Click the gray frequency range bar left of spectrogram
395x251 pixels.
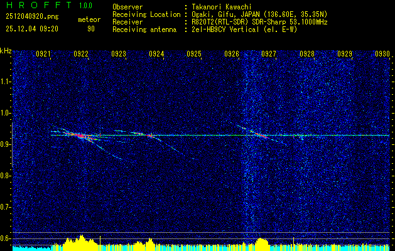(x=13, y=145)
